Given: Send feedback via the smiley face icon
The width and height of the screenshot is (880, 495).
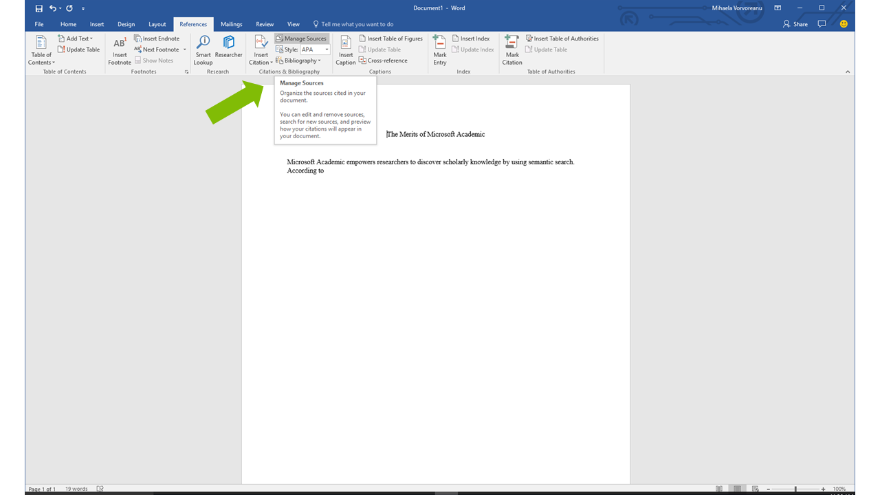Looking at the screenshot, I should [x=844, y=24].
